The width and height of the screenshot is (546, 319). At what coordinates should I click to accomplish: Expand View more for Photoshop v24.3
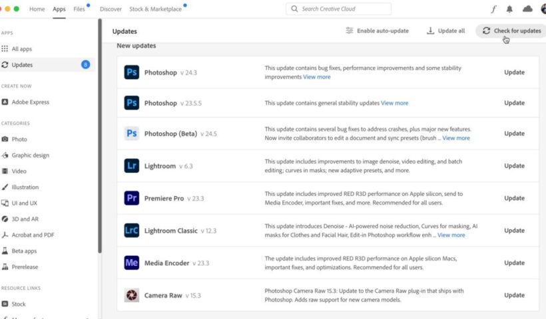(317, 77)
